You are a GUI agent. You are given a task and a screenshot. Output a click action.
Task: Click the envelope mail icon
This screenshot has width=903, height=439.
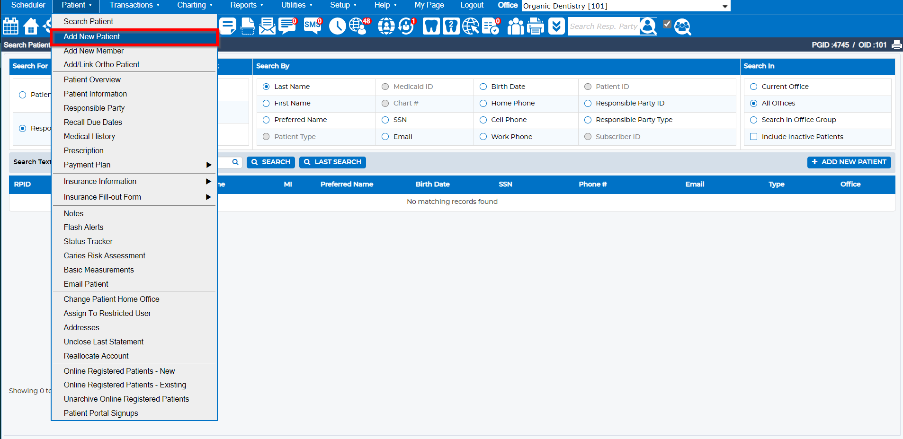(x=267, y=26)
